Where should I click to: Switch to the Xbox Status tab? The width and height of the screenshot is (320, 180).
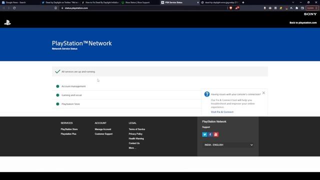pyautogui.click(x=140, y=2)
